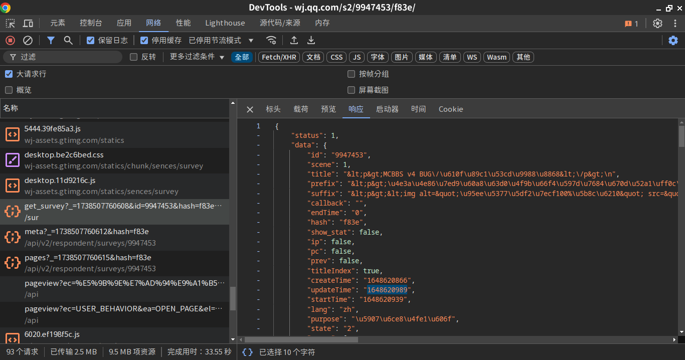This screenshot has height=360, width=685.
Task: Select the get_survey request row
Action: [x=114, y=212]
